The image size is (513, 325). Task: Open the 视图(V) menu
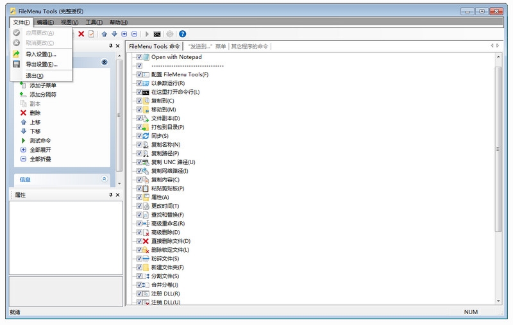click(x=69, y=22)
